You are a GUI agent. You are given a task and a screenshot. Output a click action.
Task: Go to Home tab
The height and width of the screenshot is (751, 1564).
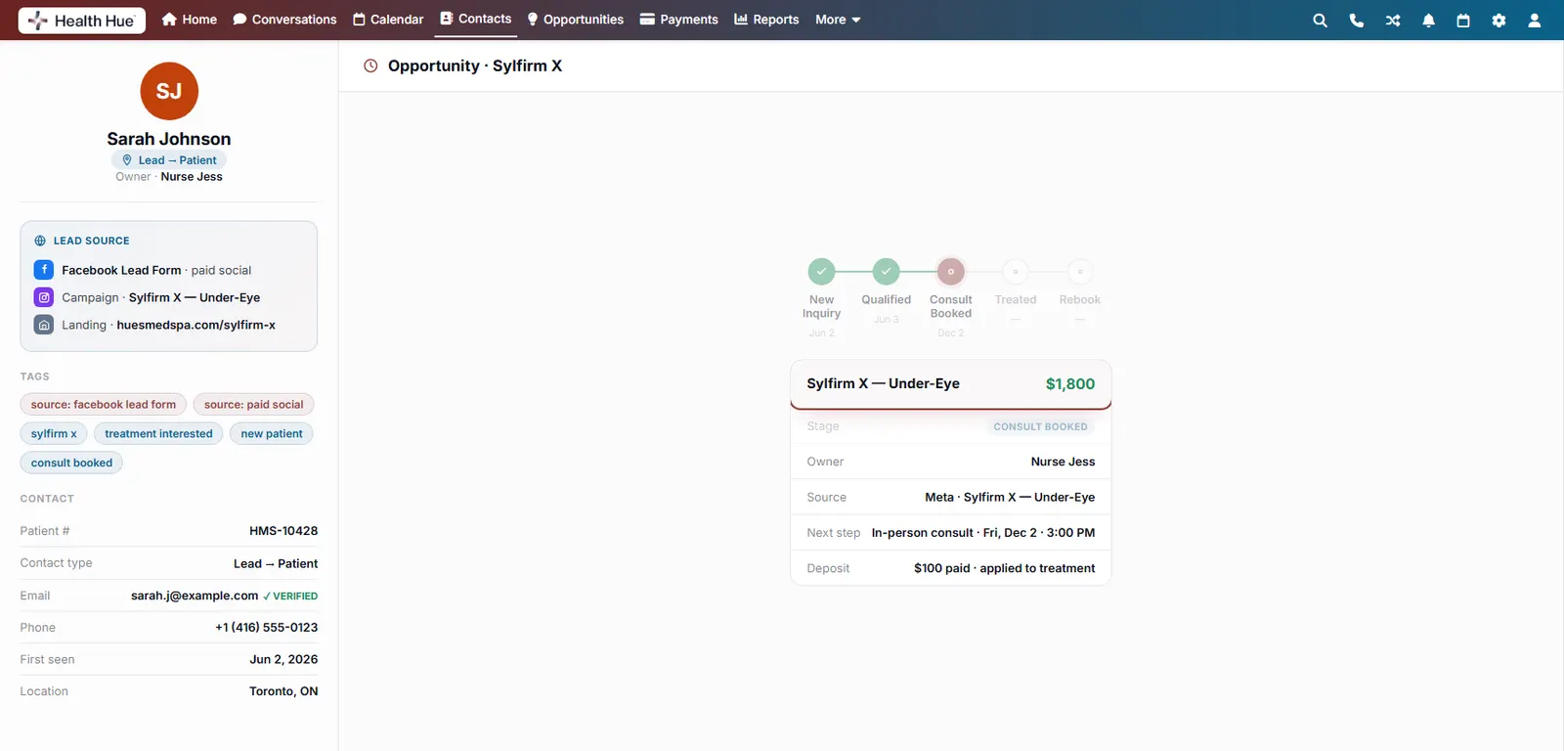[x=190, y=20]
